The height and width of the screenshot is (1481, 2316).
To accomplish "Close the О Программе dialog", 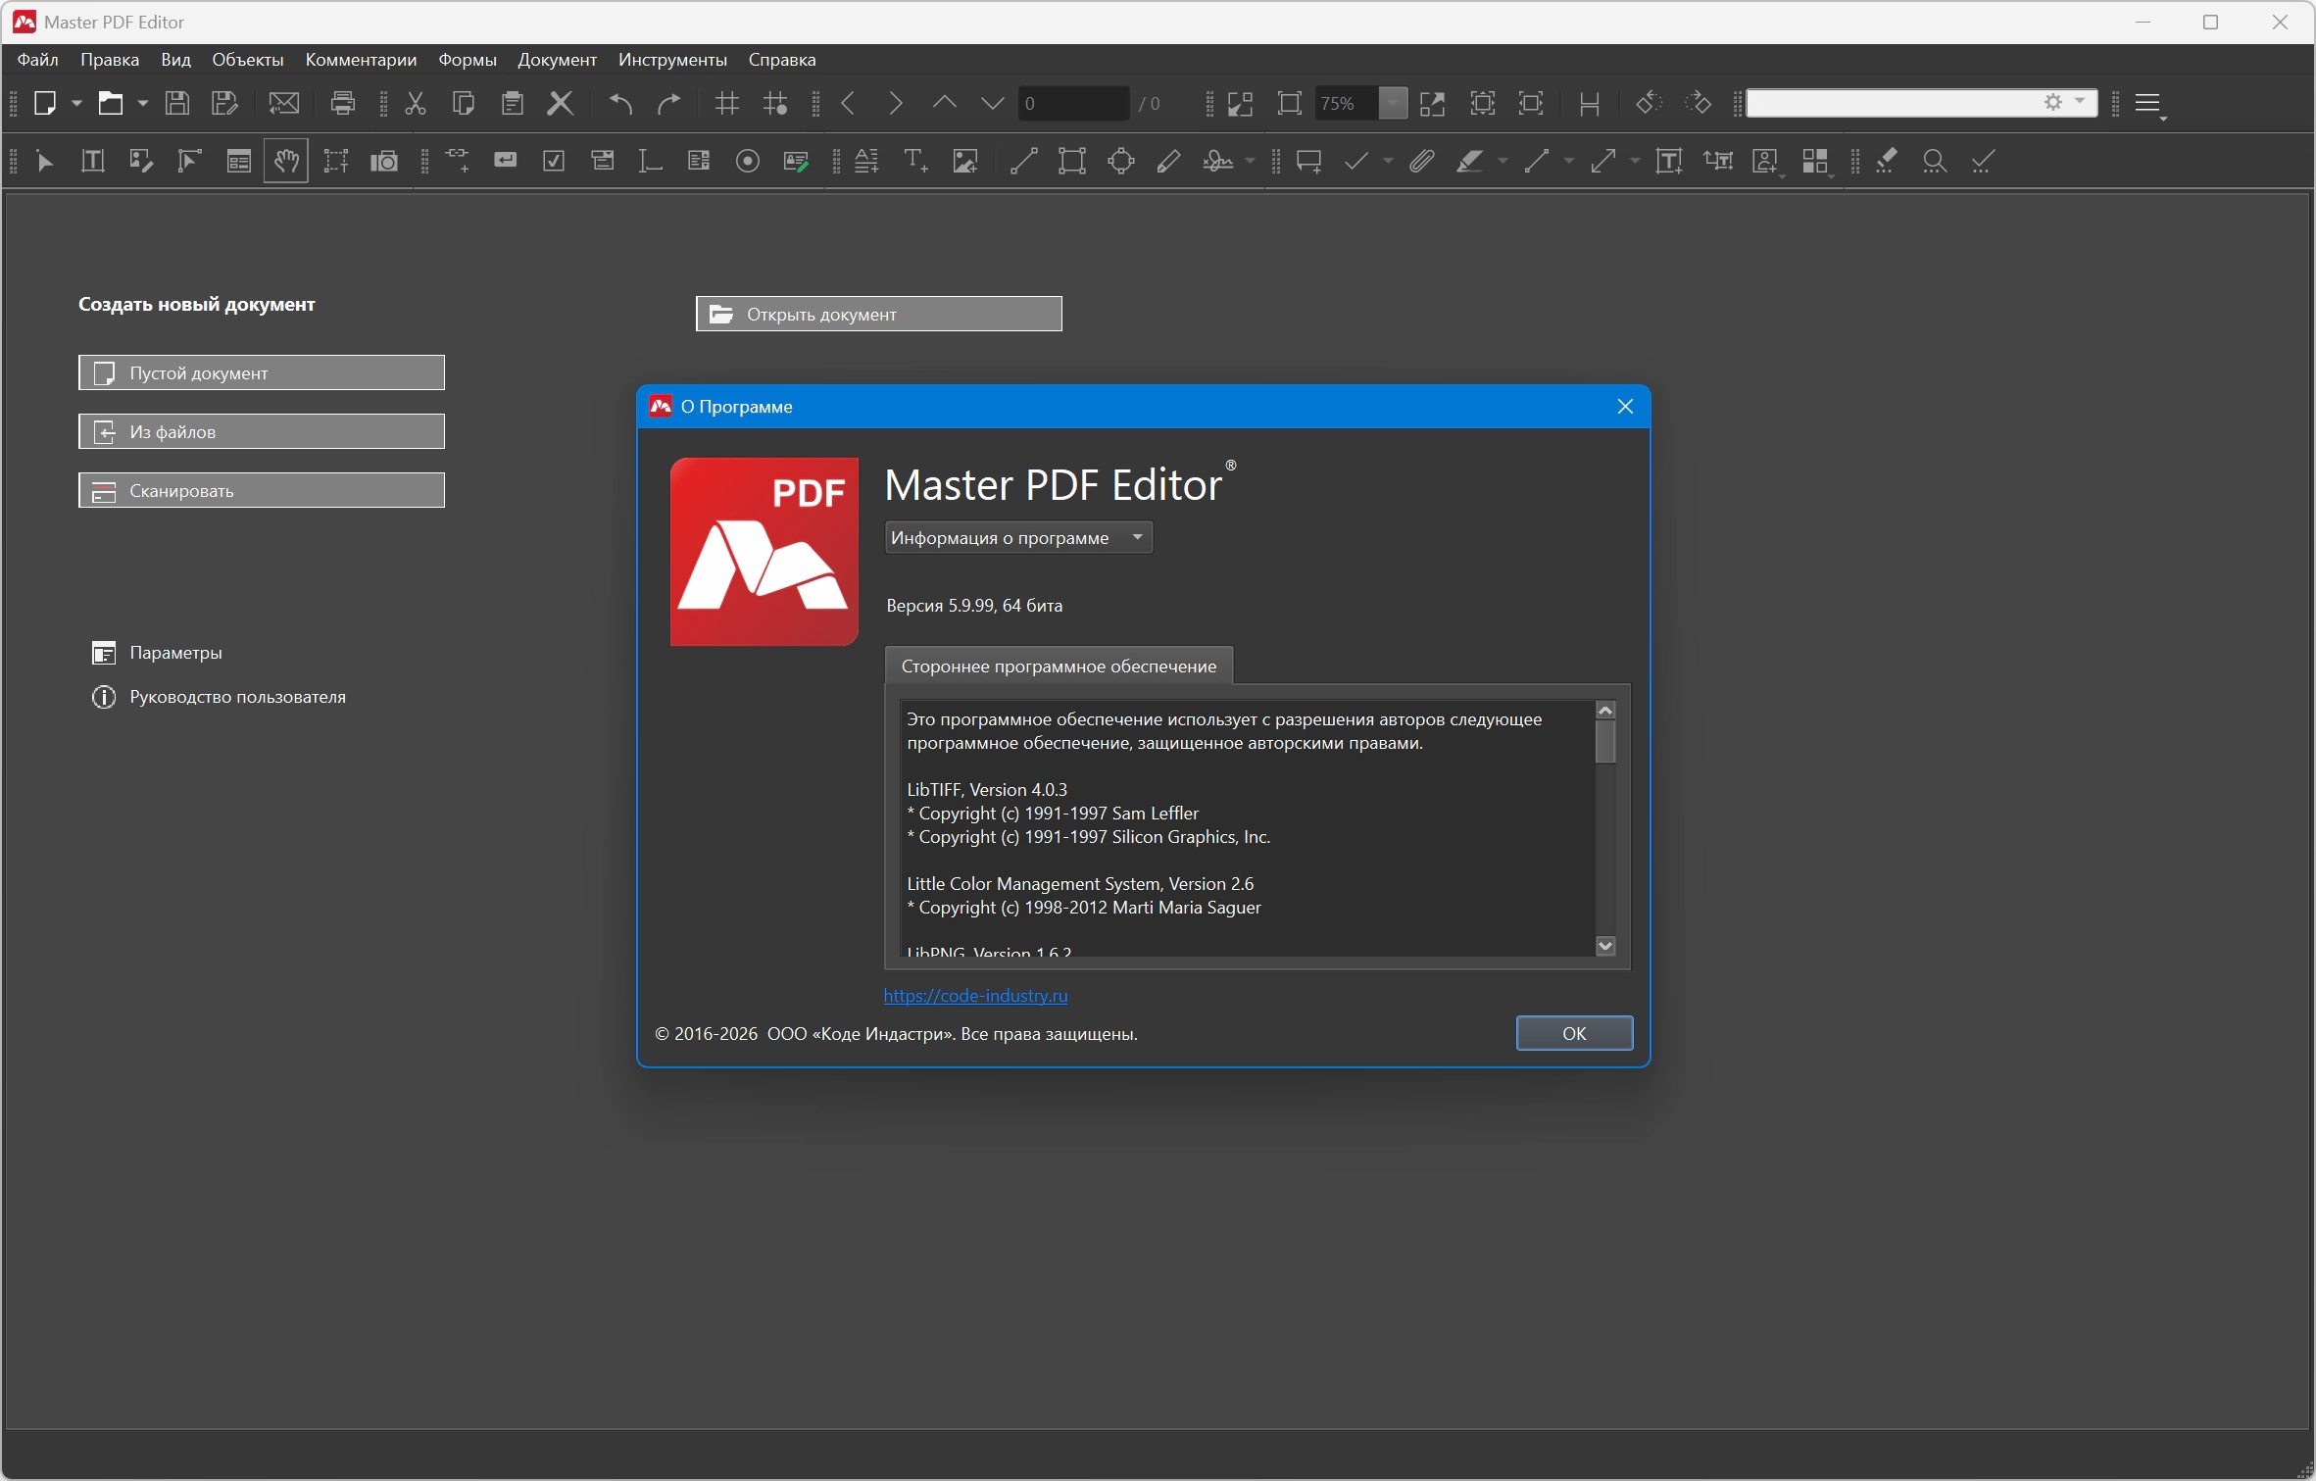I will [x=1625, y=406].
